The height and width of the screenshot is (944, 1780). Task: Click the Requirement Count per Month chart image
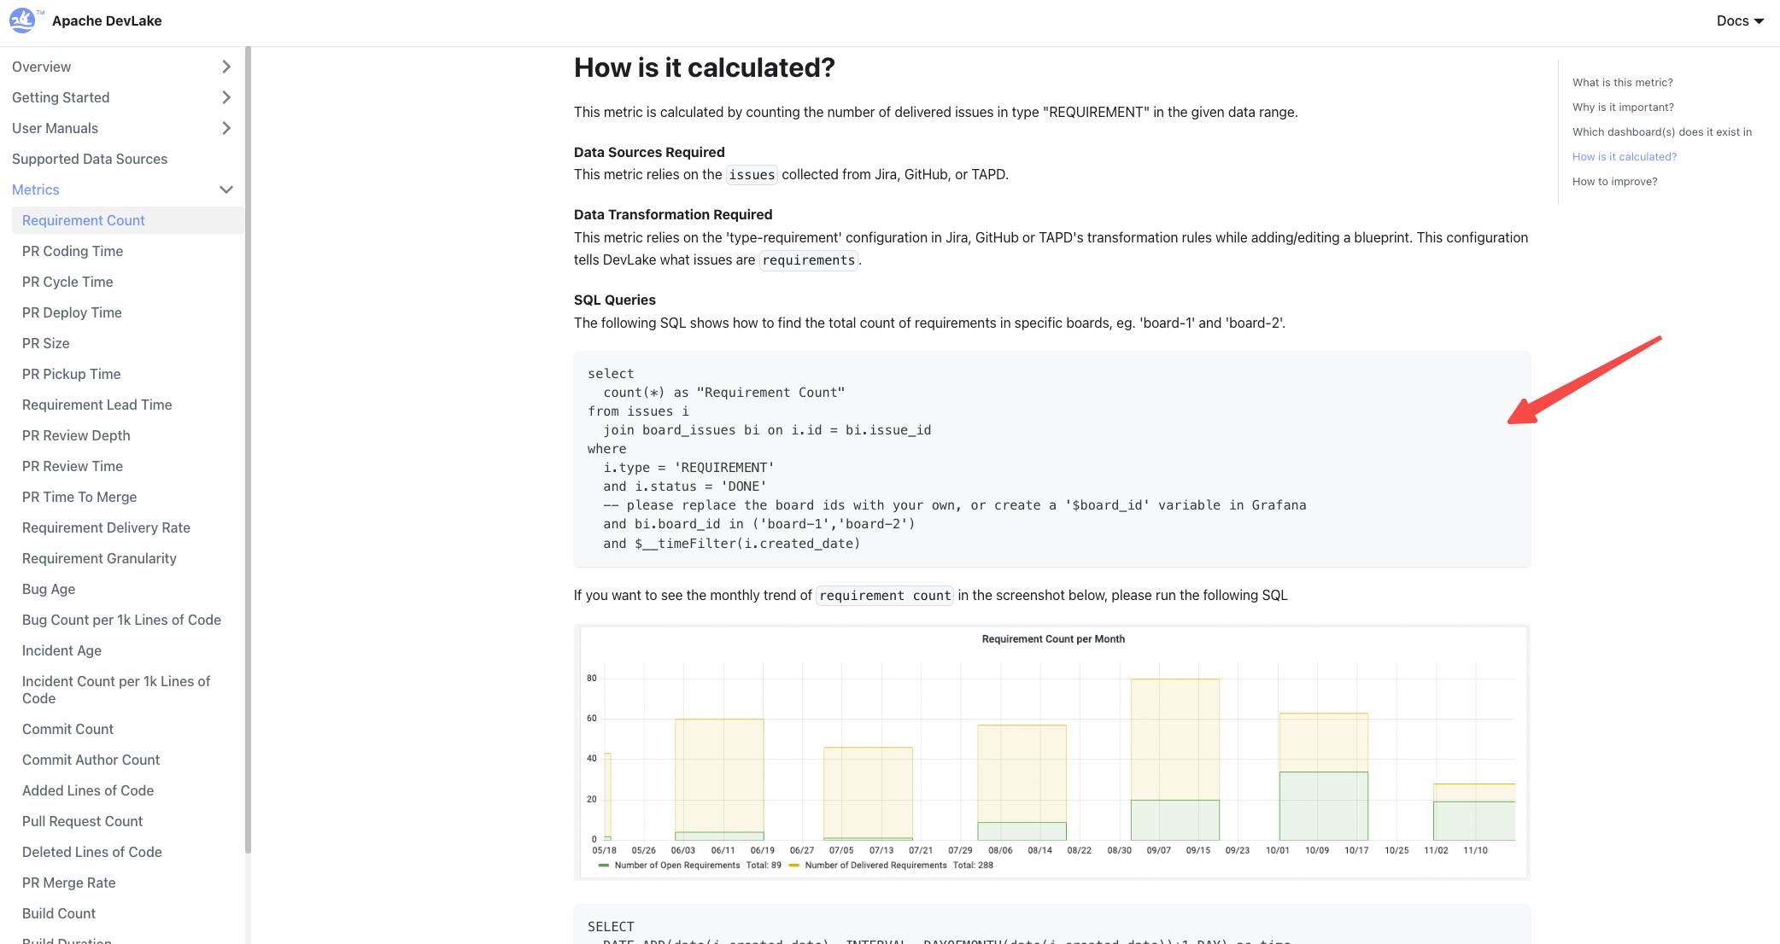[1051, 751]
